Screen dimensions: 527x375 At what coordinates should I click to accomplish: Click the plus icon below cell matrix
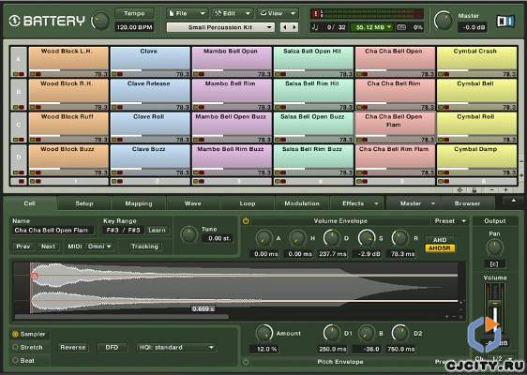505,190
